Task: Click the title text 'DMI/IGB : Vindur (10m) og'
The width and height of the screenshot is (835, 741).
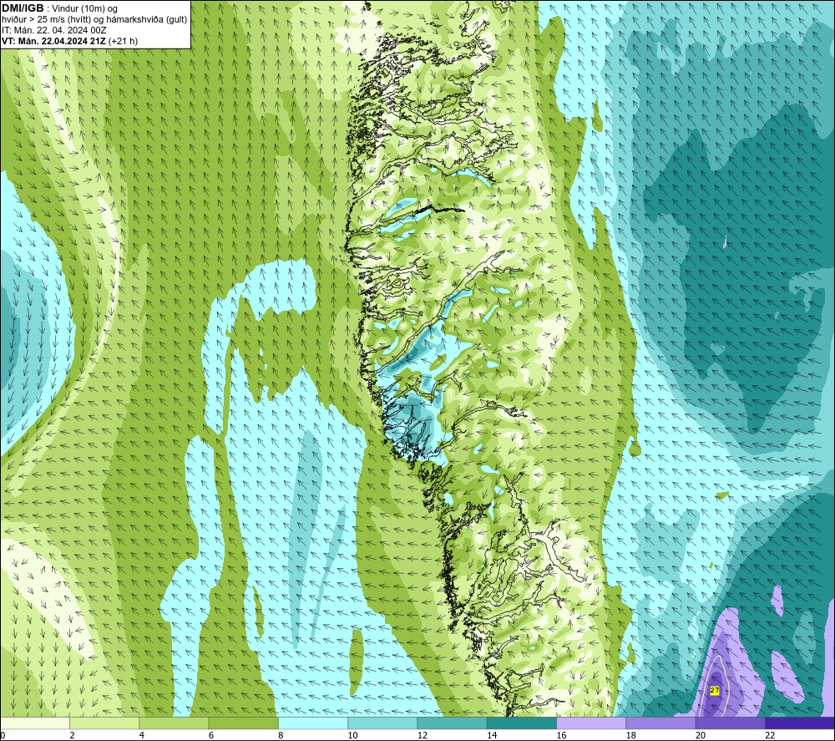Action: tap(59, 8)
